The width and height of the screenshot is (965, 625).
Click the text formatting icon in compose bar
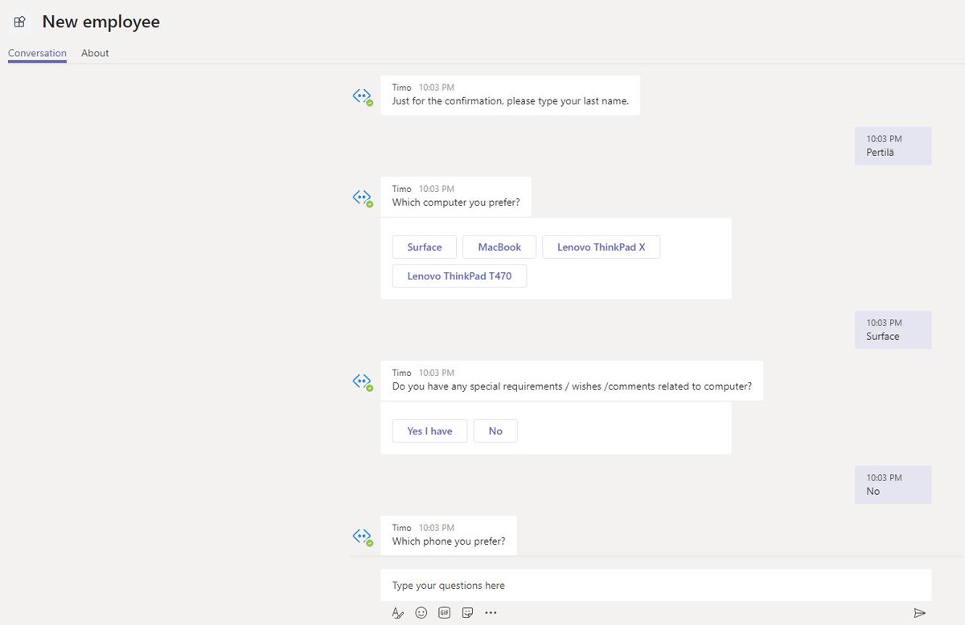tap(397, 612)
